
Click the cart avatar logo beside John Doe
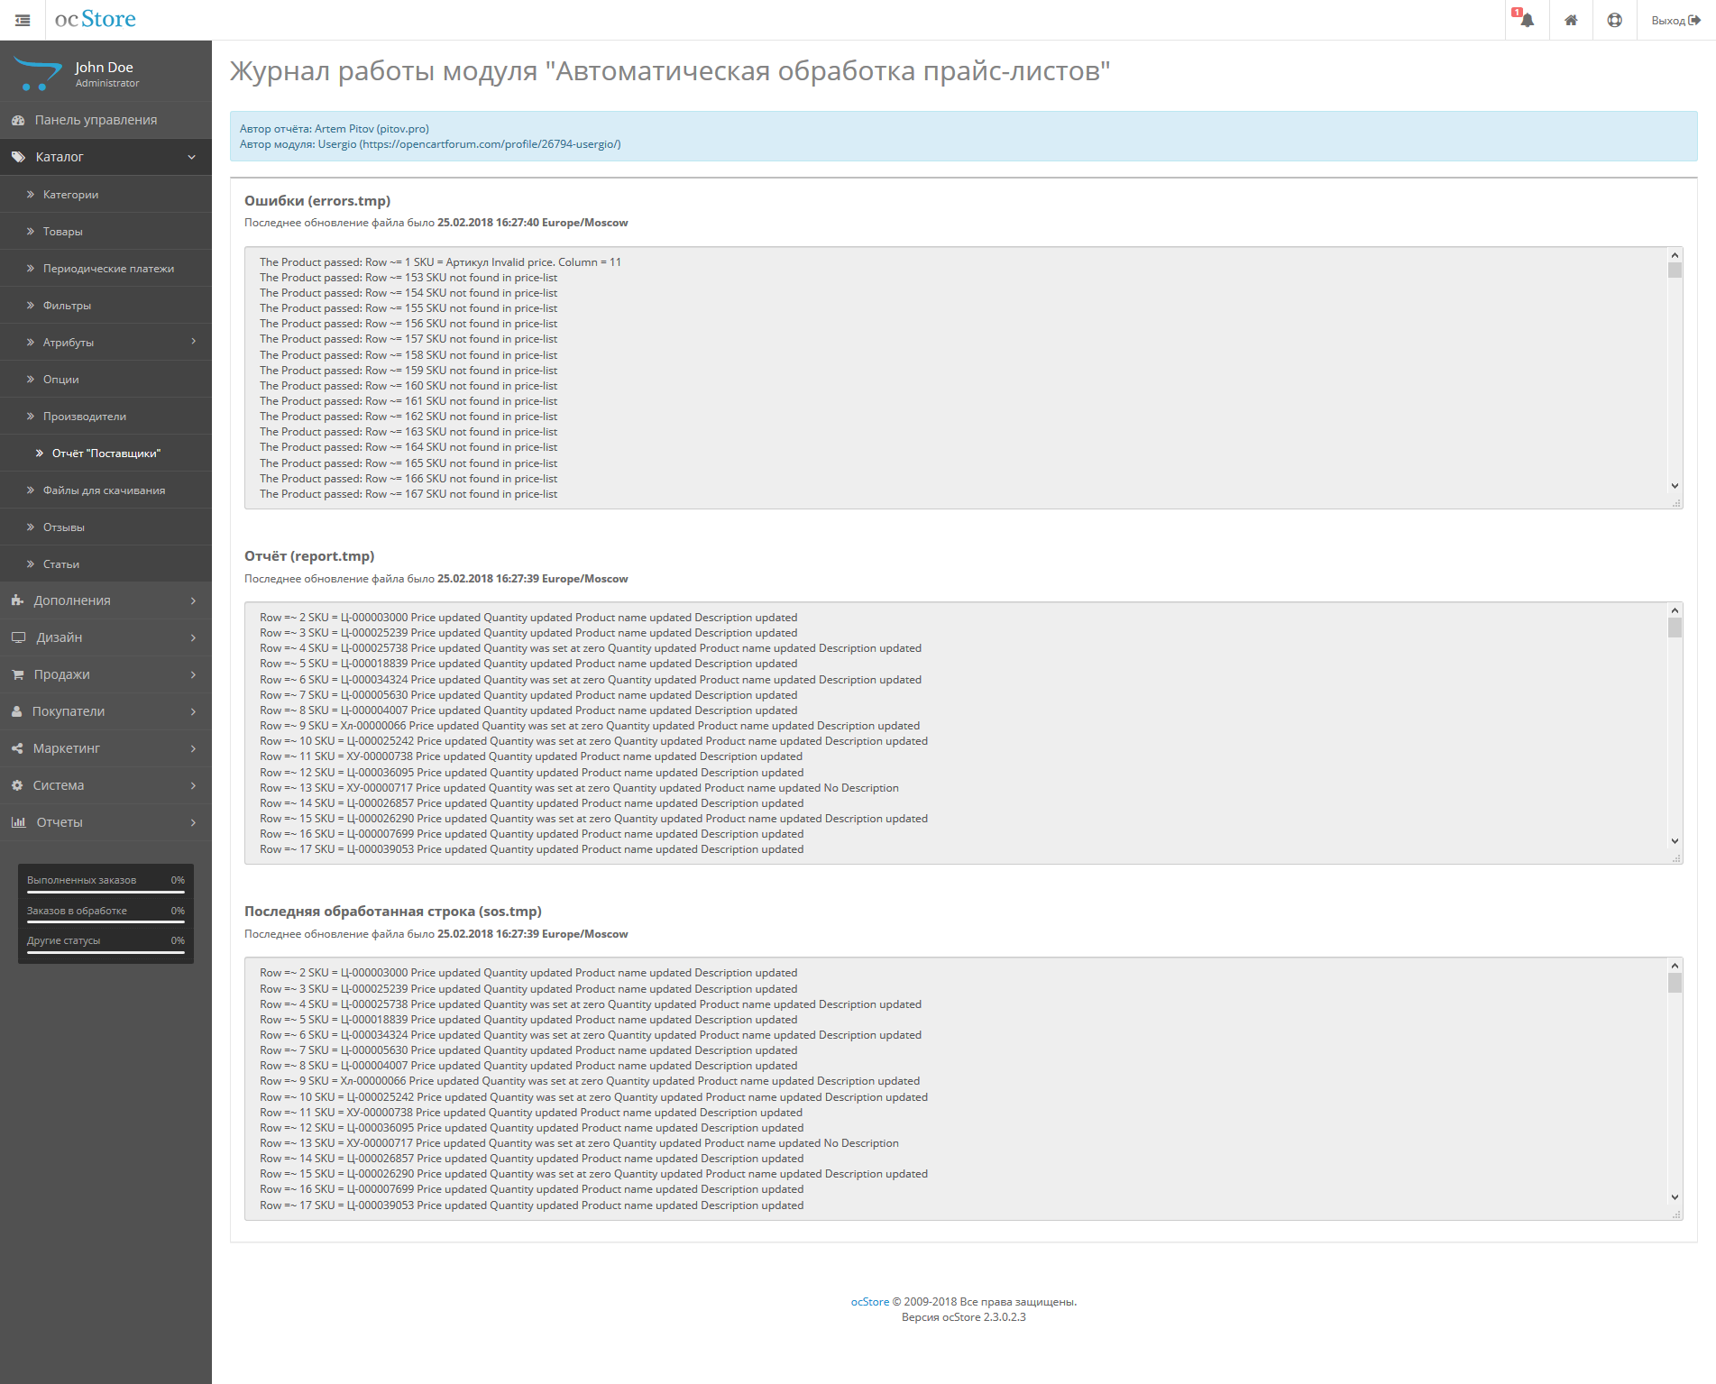[x=39, y=73]
